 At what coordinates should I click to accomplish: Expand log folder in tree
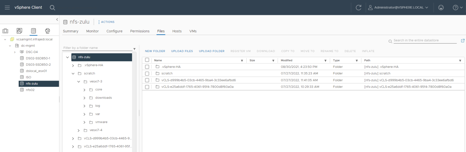click(x=84, y=106)
